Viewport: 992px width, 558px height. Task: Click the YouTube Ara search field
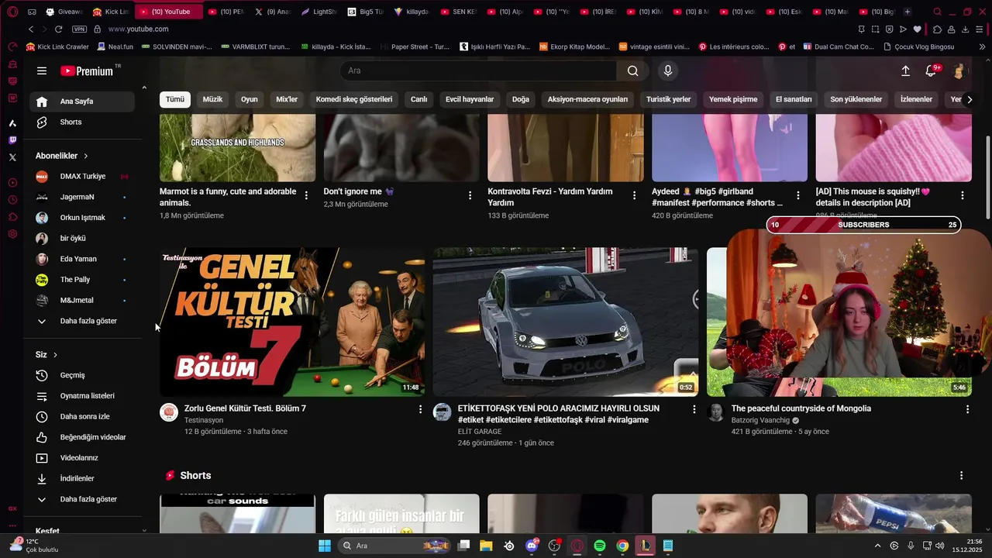tap(478, 71)
